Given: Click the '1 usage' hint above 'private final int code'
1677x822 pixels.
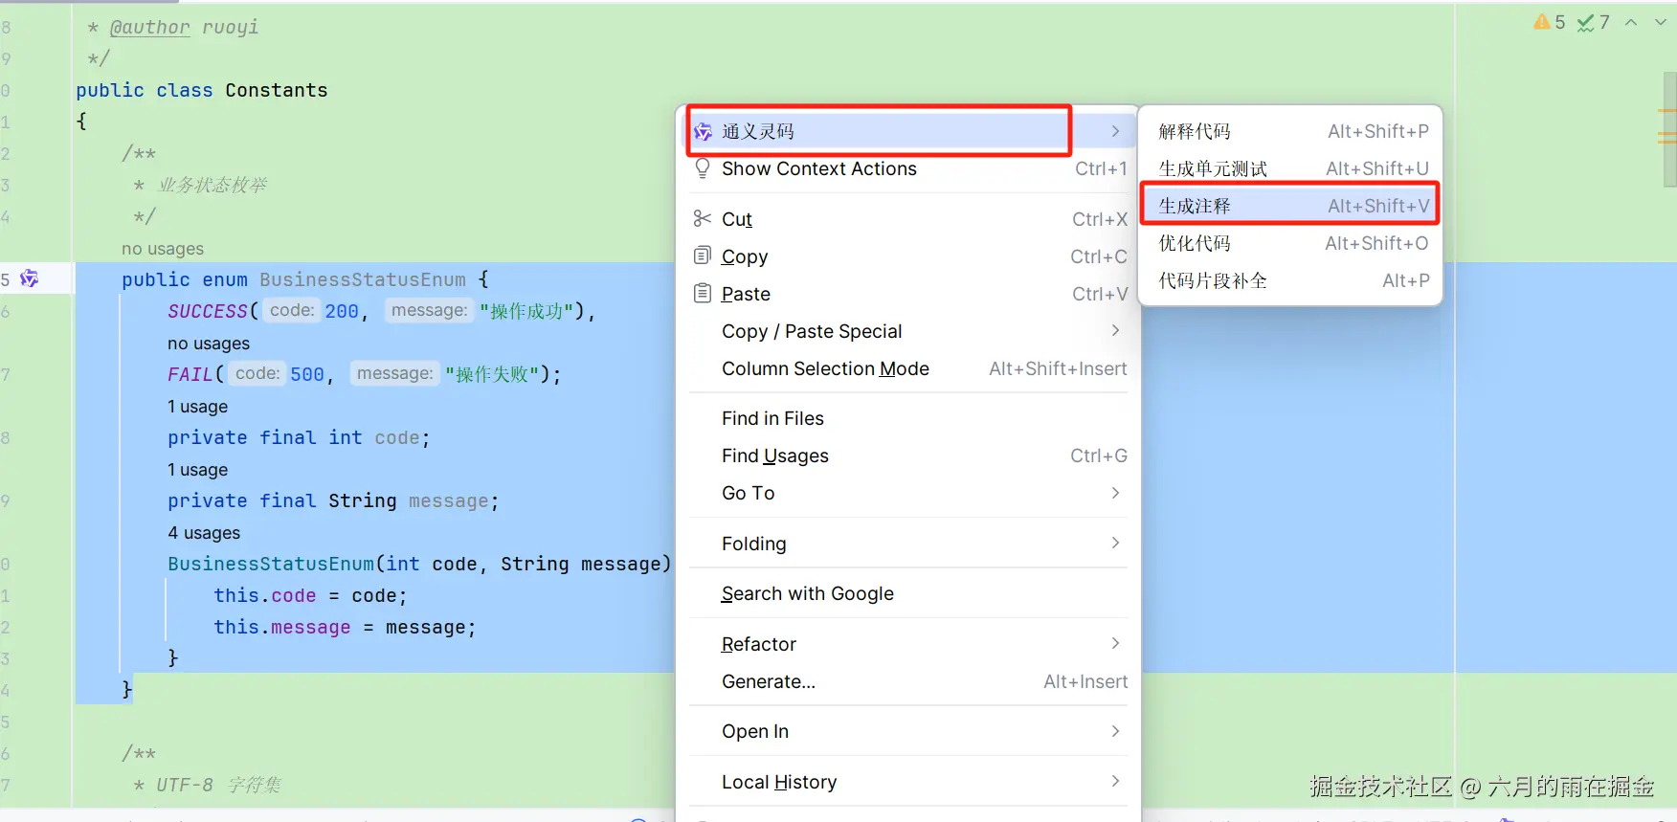Looking at the screenshot, I should click(198, 407).
